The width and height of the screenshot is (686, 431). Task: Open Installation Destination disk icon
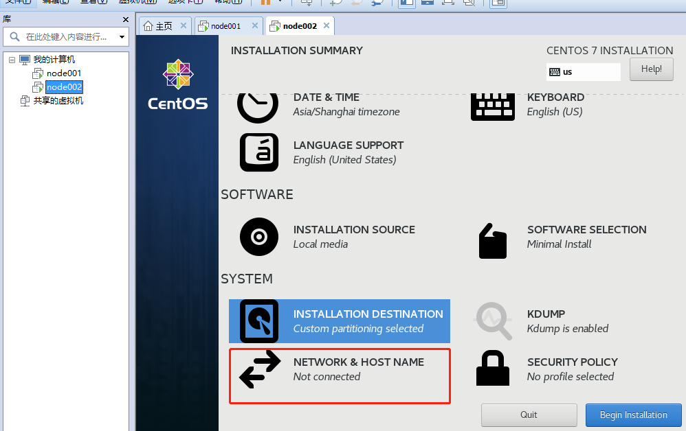click(259, 321)
